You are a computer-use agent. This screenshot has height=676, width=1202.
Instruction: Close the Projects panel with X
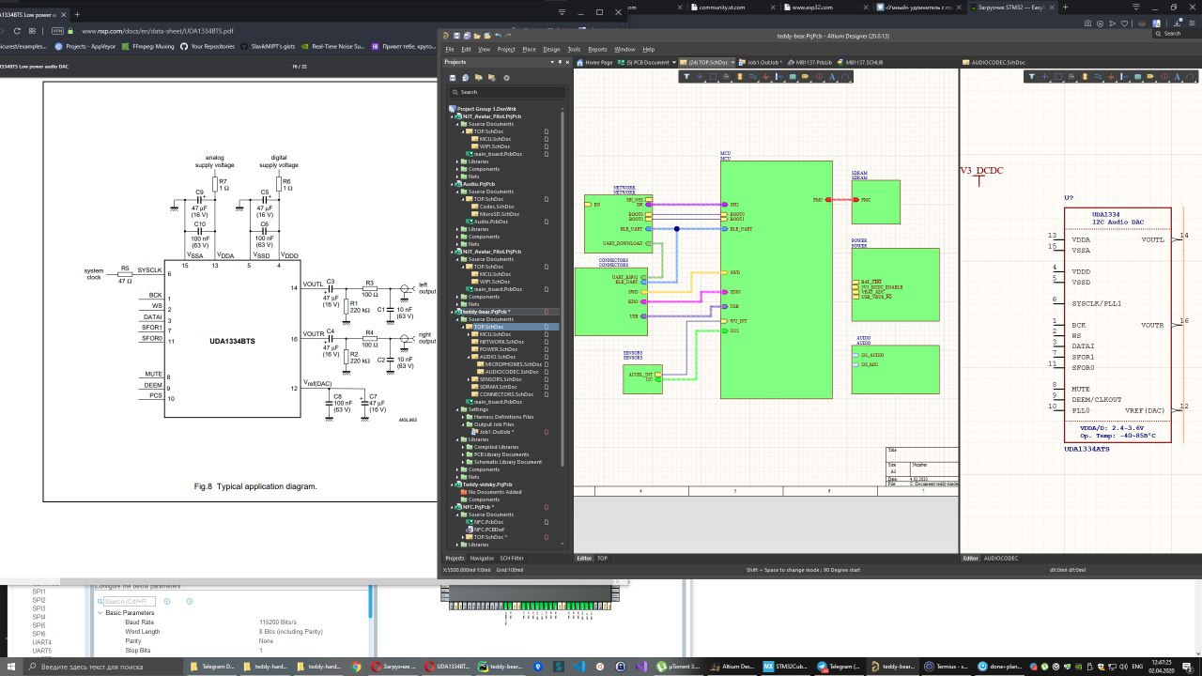[567, 62]
